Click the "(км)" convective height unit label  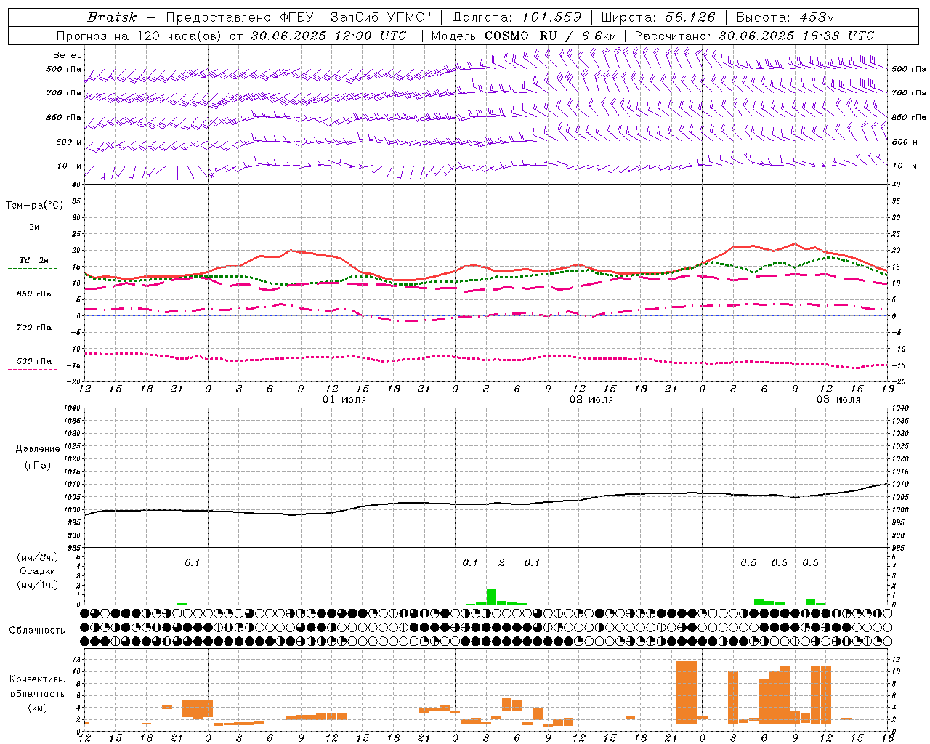click(x=37, y=708)
